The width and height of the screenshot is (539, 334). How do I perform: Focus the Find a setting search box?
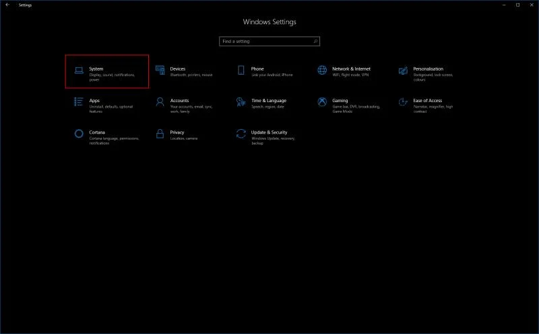tap(269, 42)
